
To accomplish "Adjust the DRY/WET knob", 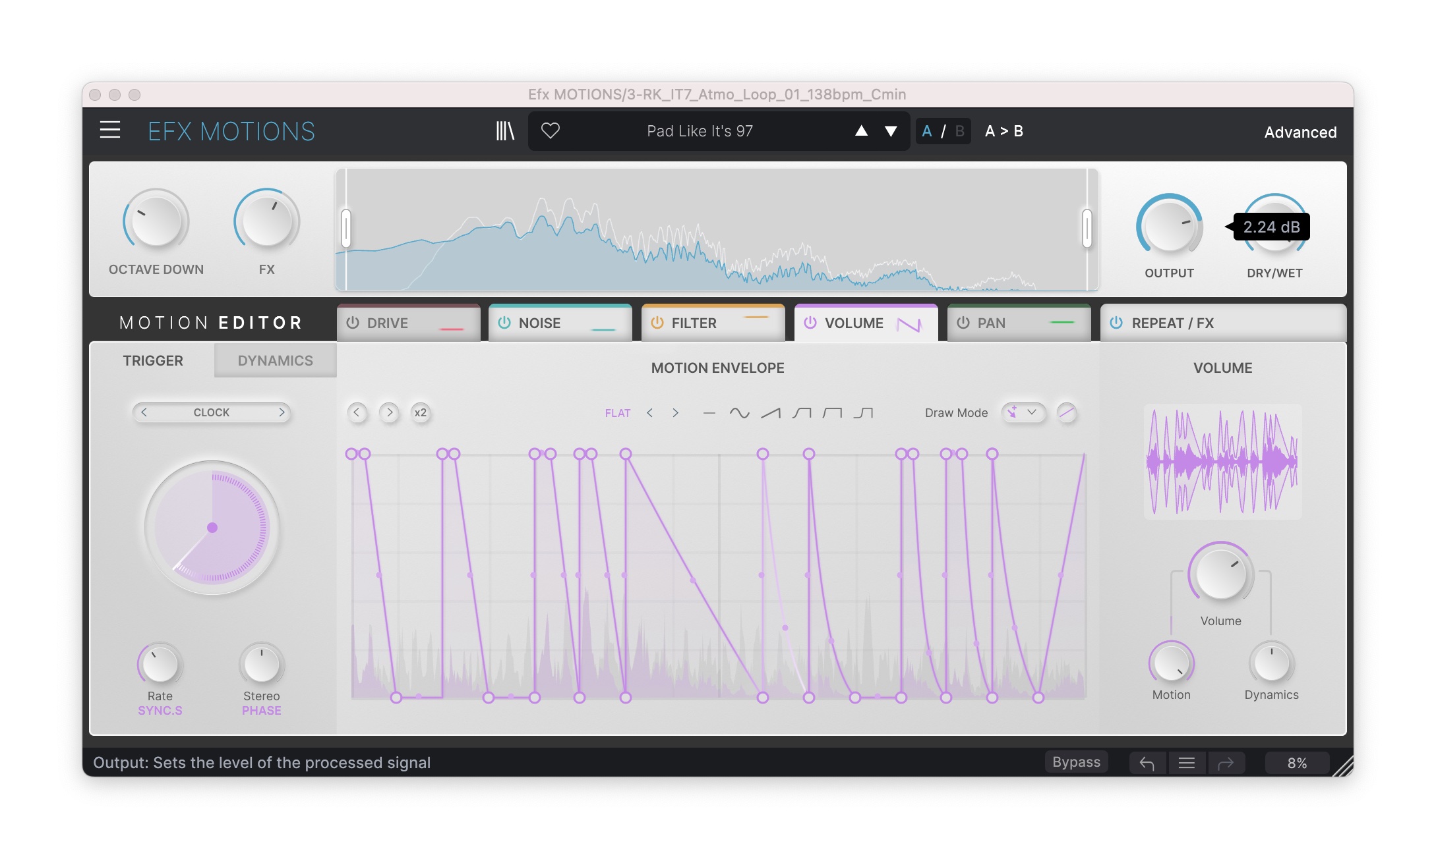I will click(x=1272, y=227).
